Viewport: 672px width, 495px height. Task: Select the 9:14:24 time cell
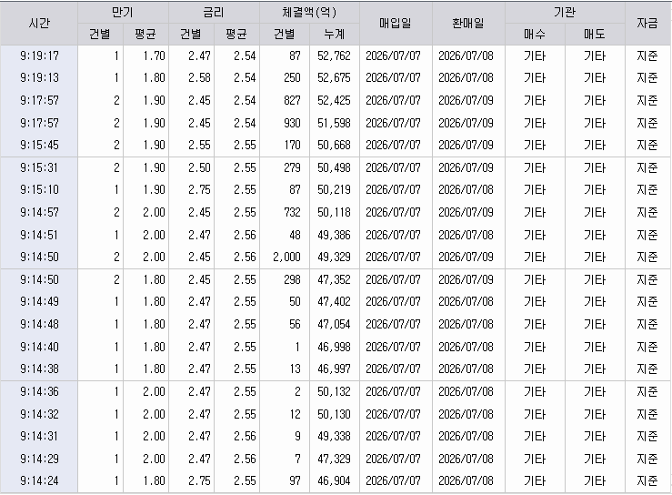(x=39, y=480)
